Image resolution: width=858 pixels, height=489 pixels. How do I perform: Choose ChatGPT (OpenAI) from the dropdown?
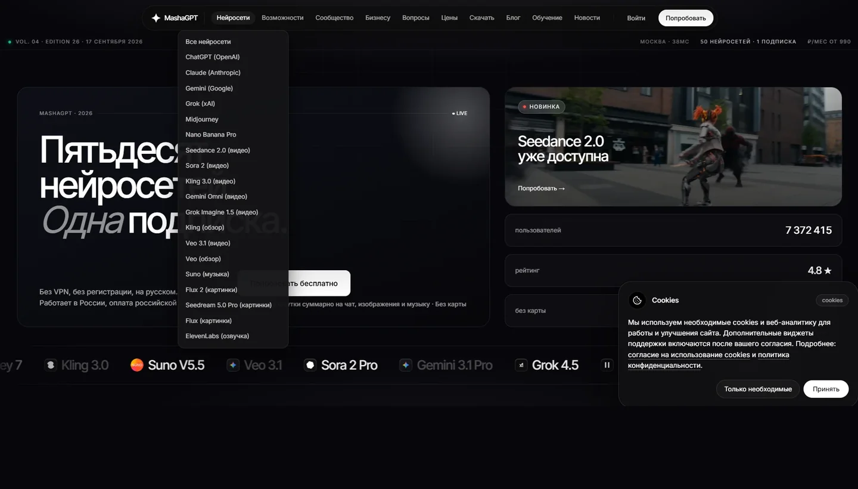[x=233, y=57]
